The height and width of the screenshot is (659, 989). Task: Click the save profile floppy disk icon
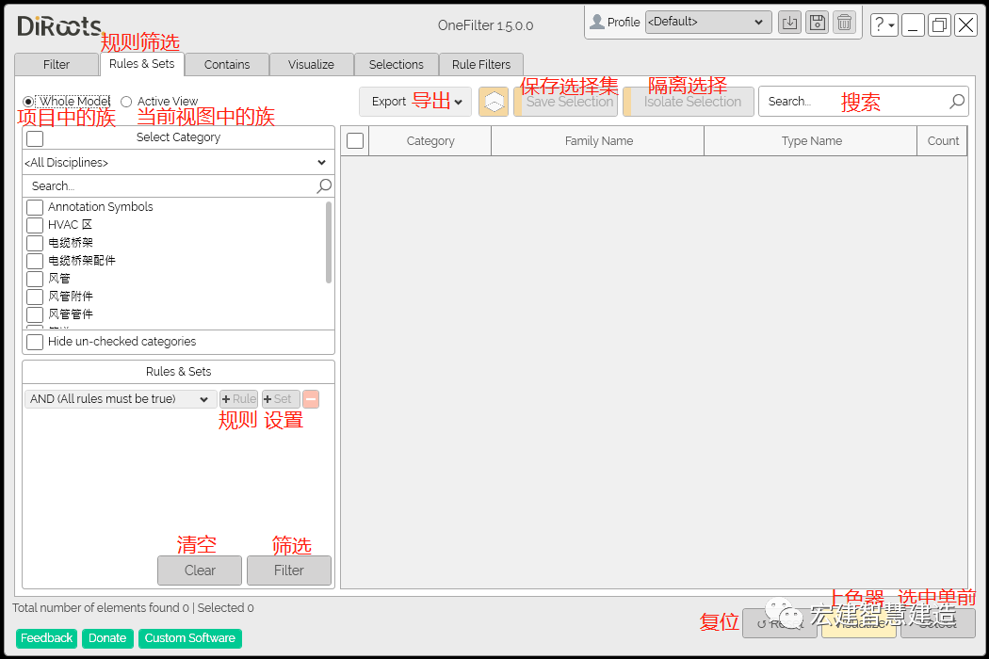(x=817, y=23)
